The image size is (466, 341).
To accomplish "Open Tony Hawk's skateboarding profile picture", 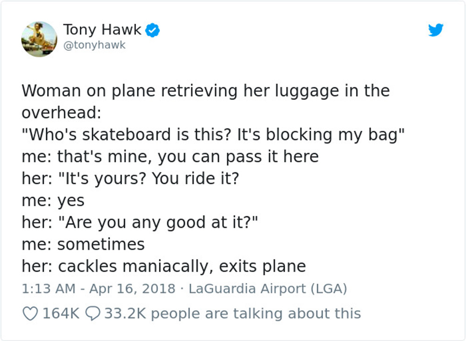I will (x=39, y=39).
